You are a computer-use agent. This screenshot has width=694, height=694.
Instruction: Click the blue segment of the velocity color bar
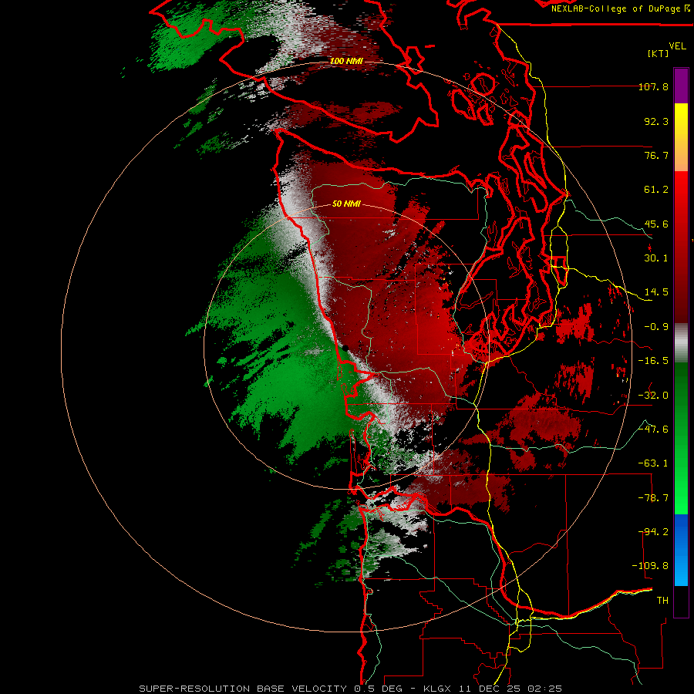click(x=681, y=550)
